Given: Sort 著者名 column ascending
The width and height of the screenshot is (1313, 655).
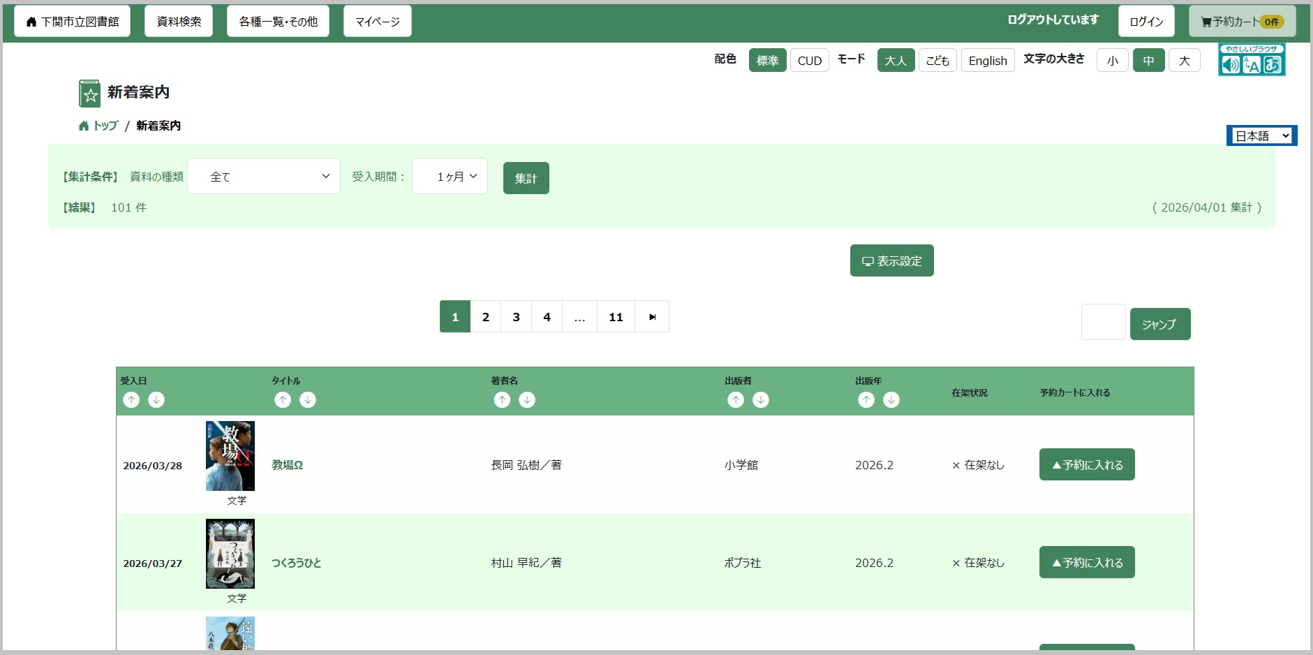Looking at the screenshot, I should tap(502, 399).
